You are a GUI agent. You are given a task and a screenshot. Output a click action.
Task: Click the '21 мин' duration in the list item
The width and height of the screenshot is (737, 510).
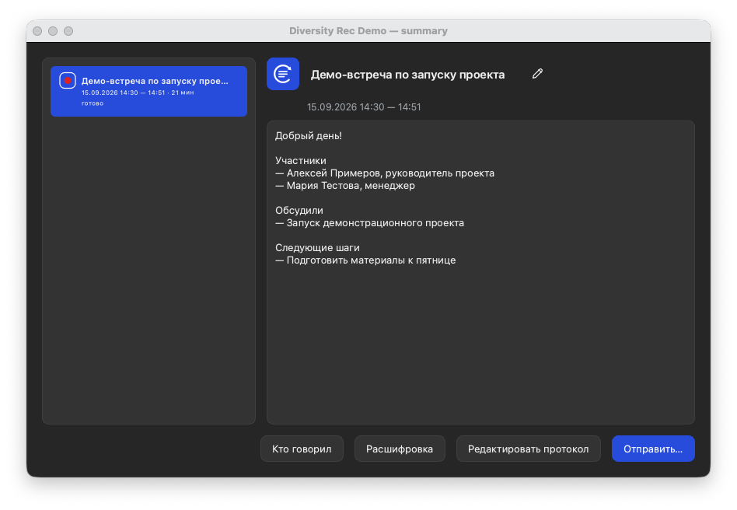click(183, 93)
